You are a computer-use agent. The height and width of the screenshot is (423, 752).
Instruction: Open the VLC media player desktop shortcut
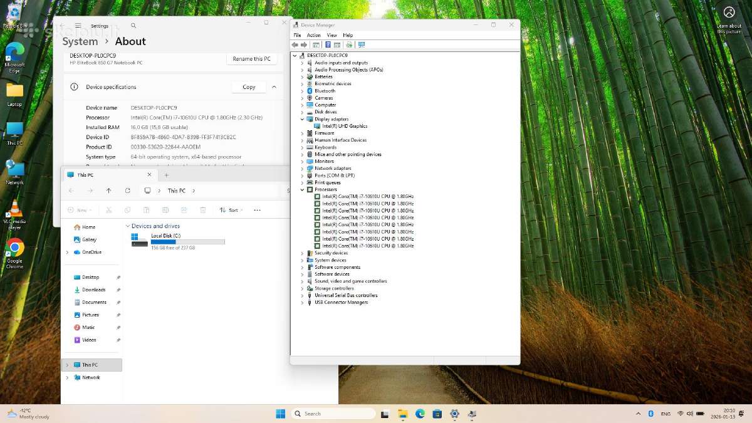(x=14, y=215)
